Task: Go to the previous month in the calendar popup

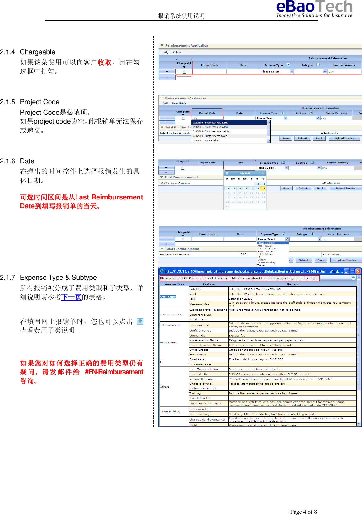Action: [x=227, y=173]
